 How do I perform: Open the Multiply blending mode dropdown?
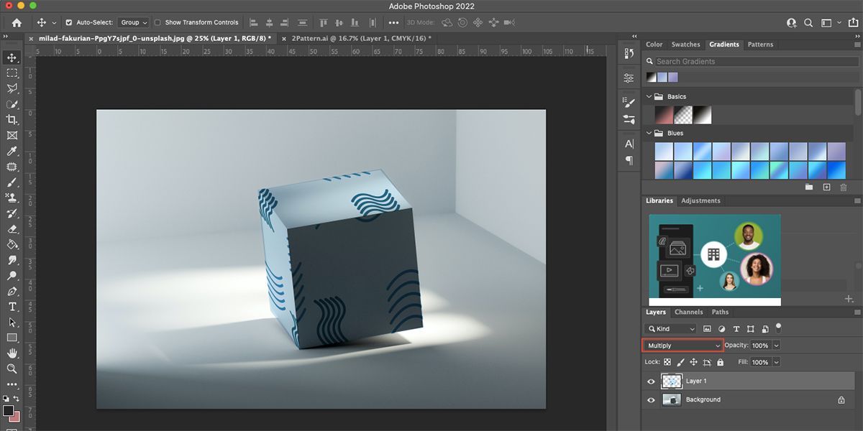coord(682,345)
